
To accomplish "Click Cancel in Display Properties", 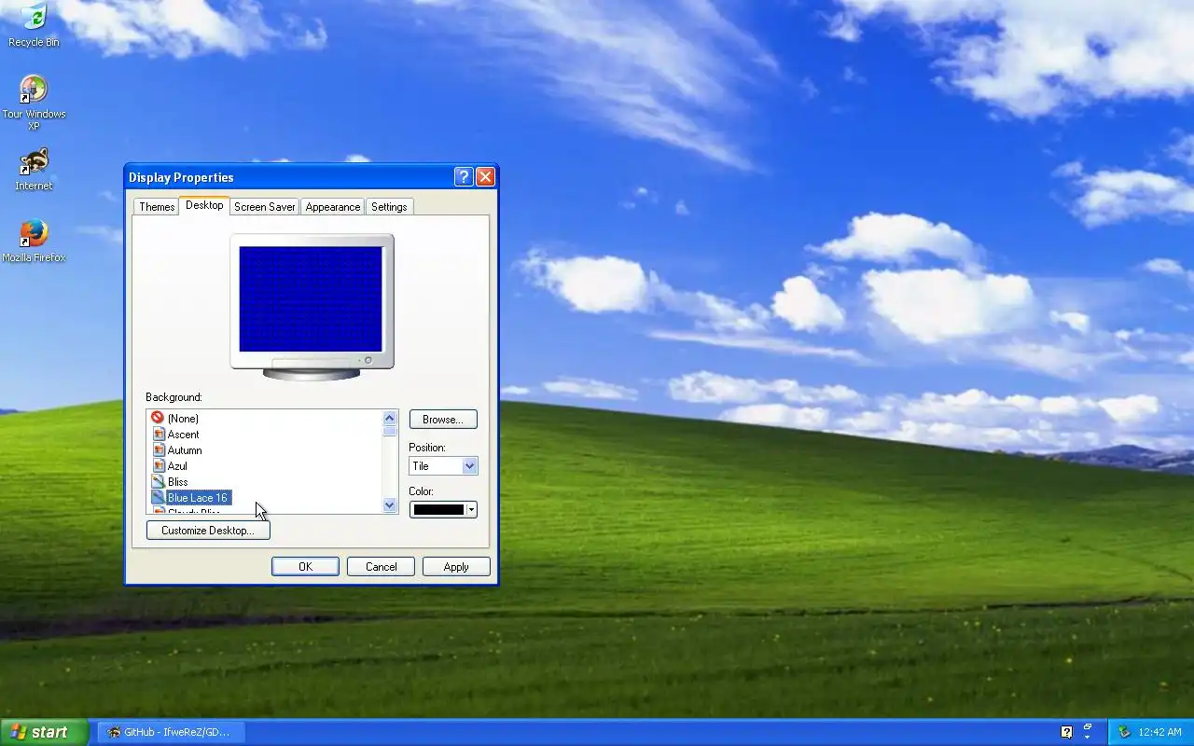I will click(x=381, y=566).
